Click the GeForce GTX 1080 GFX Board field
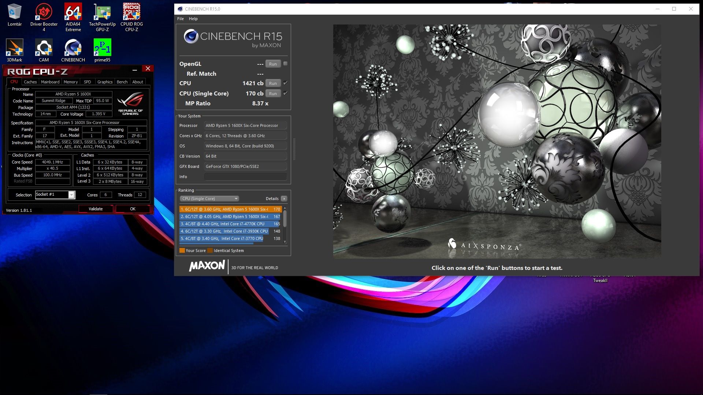703x395 pixels. (x=245, y=166)
